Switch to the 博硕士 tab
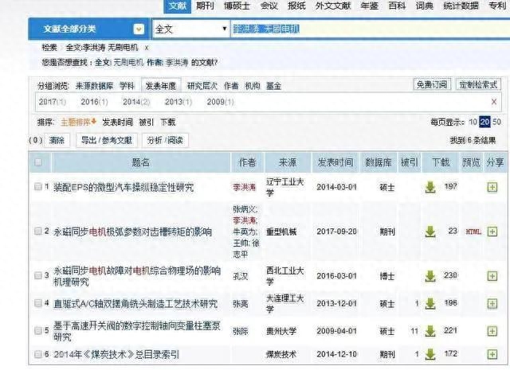Screen dimensions: 510x370 pyautogui.click(x=235, y=6)
